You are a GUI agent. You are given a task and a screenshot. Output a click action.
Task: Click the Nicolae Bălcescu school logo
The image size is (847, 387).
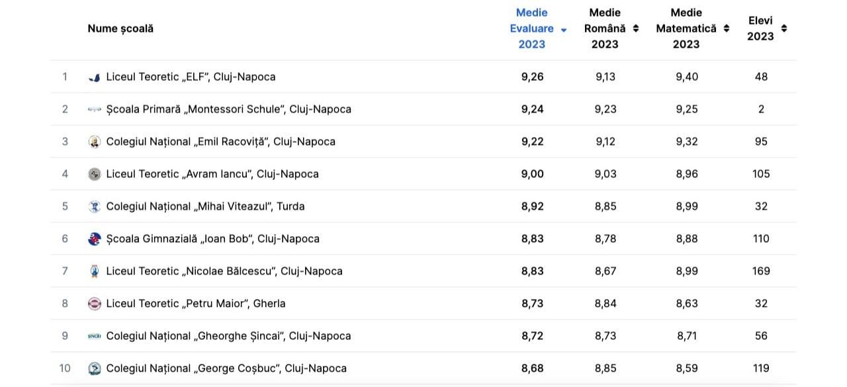95,271
